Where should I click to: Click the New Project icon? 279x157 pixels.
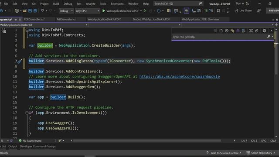[x=17, y=11]
